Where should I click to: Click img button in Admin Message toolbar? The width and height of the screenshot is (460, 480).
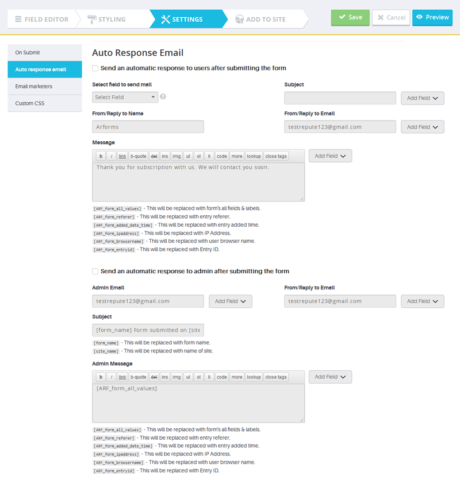tap(177, 377)
